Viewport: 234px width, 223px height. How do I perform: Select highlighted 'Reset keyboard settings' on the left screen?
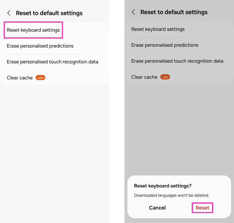[x=33, y=30]
